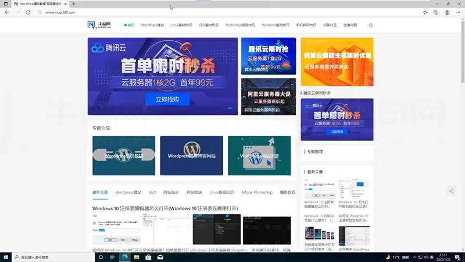
Task: Open sidebar post Windows 10 的版本号是什么意思
Action: pos(319,218)
